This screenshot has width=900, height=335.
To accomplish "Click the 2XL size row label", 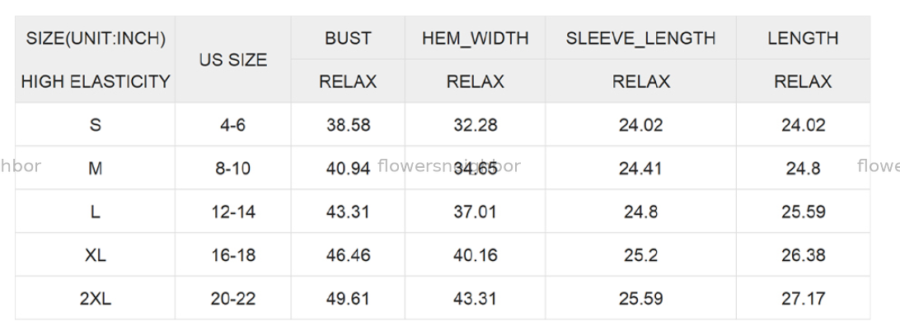I will pyautogui.click(x=96, y=298).
